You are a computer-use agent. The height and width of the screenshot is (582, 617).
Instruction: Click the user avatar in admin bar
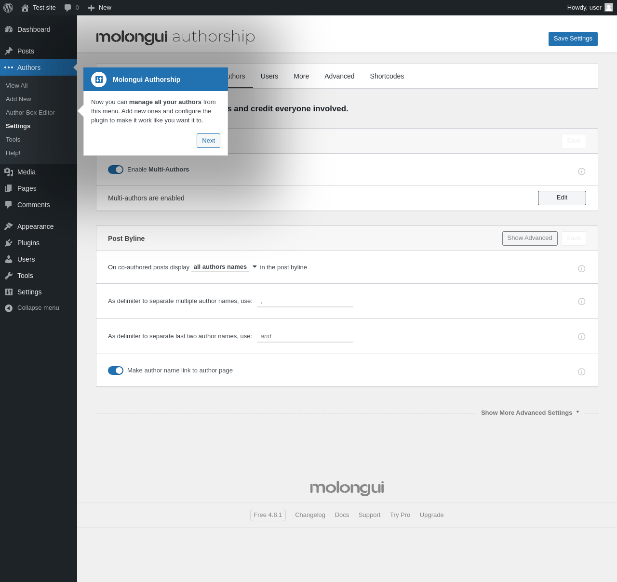[609, 8]
